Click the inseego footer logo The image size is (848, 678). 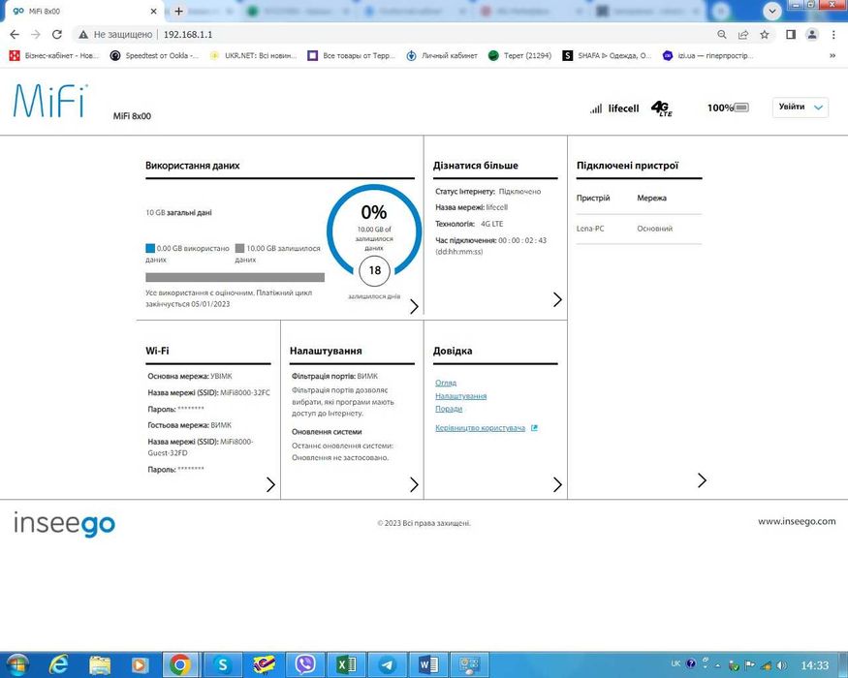tap(64, 524)
